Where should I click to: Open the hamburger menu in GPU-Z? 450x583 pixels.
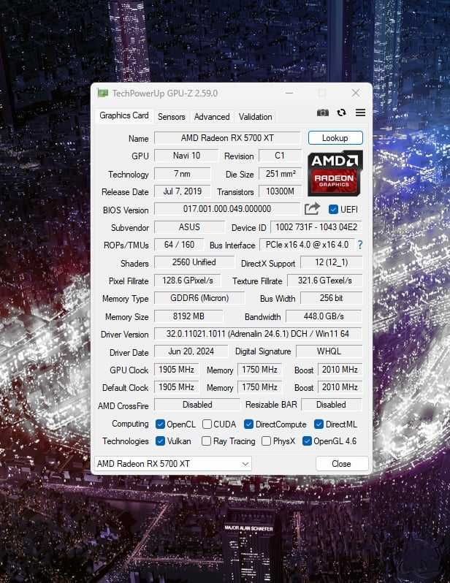click(360, 113)
